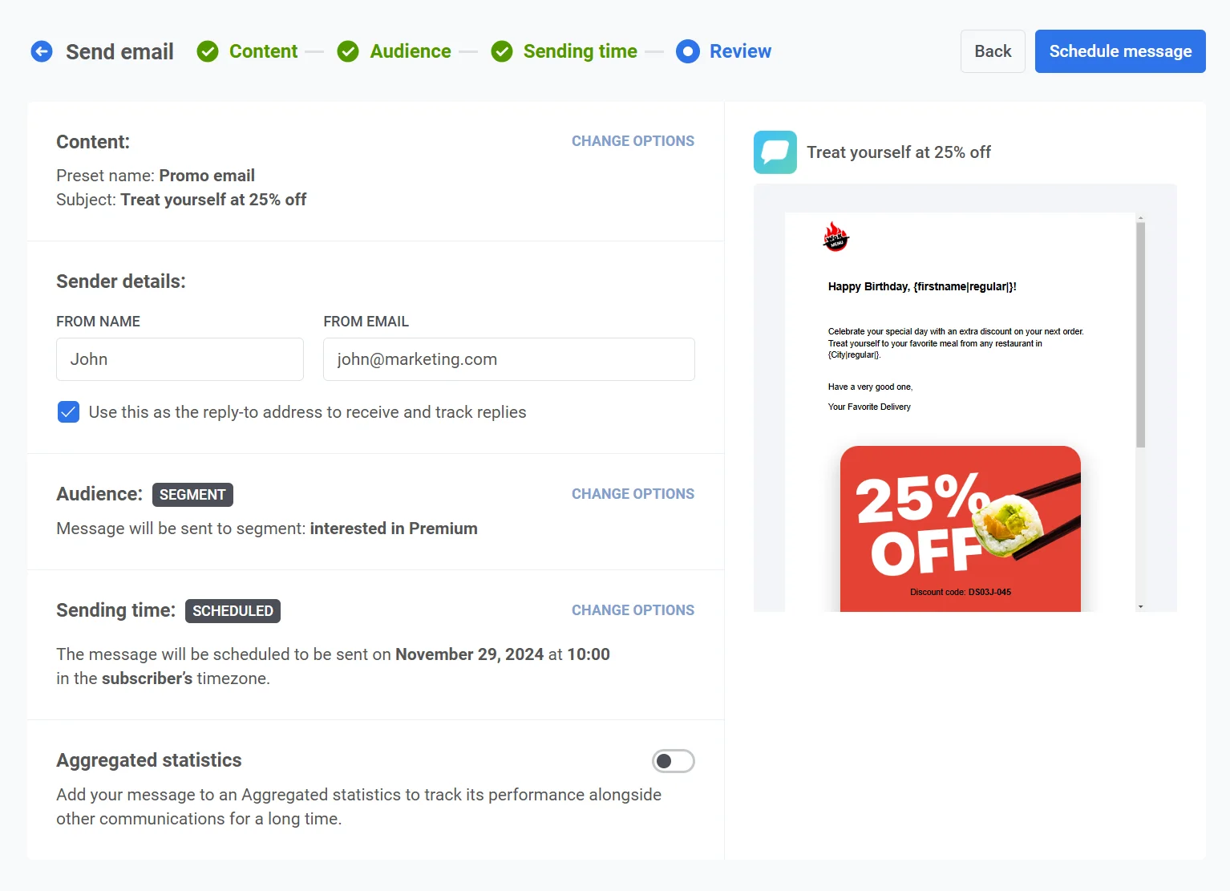This screenshot has height=891, width=1230.
Task: Click the green checkmark on Content step
Action: (x=207, y=51)
